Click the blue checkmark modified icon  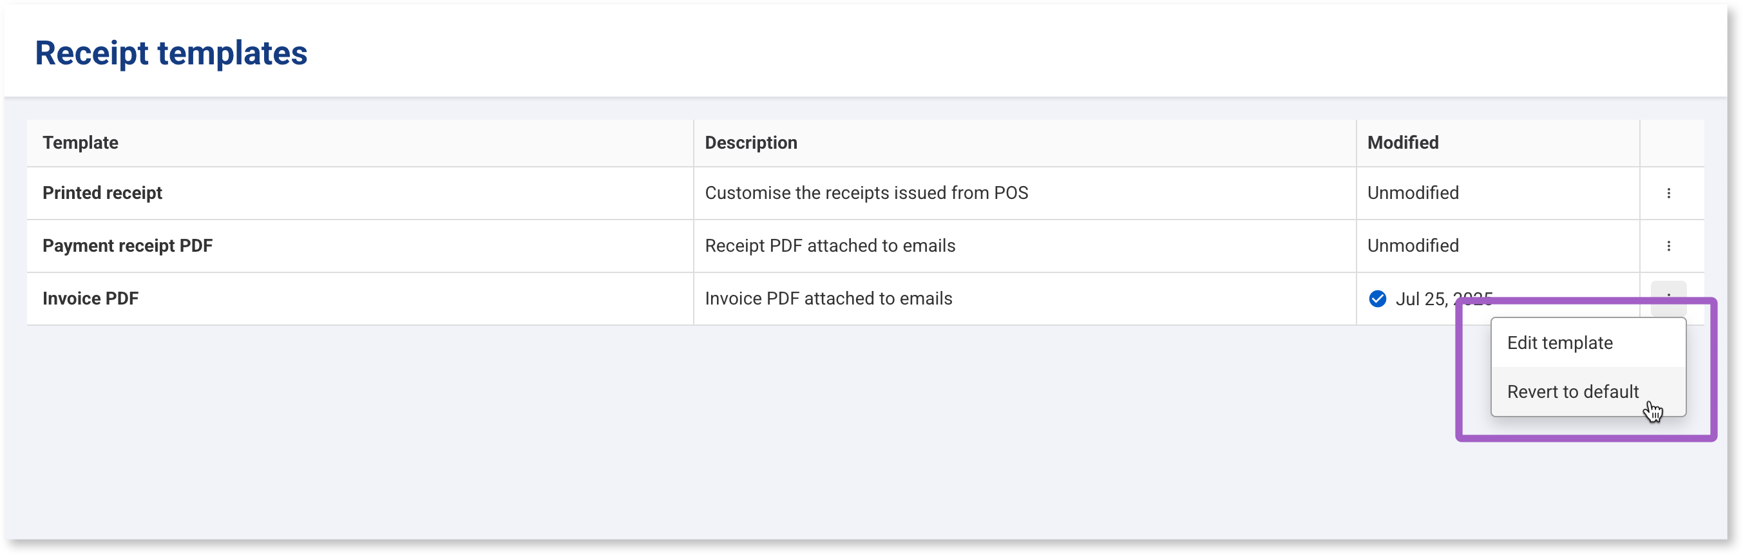tap(1377, 299)
